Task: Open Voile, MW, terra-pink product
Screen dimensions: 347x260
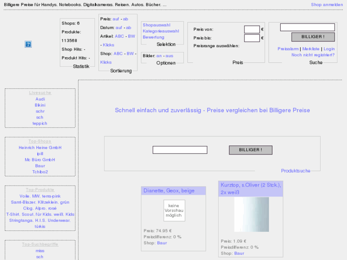Action: point(40,196)
